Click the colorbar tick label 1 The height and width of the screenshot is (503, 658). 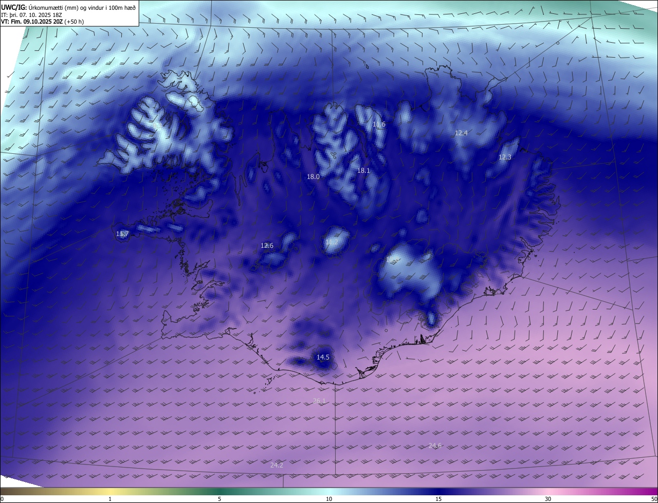click(110, 499)
